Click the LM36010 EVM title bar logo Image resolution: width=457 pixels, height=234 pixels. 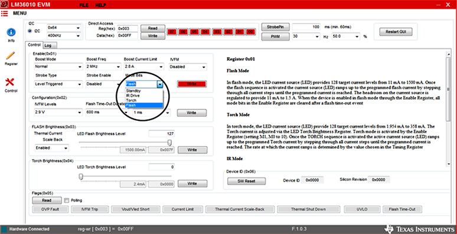click(x=4, y=4)
